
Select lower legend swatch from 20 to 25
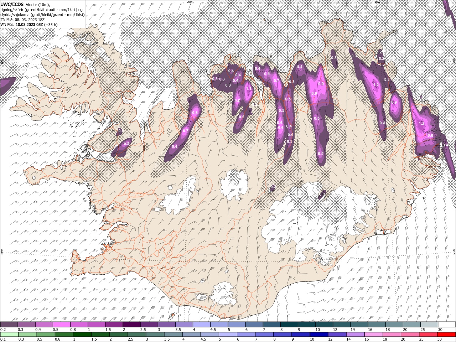click(410, 335)
